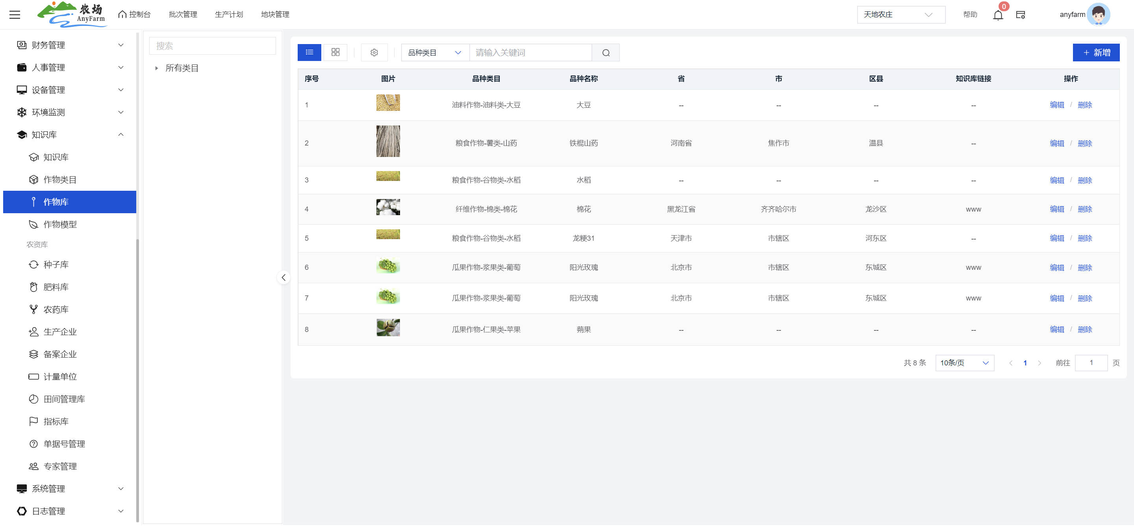Image resolution: width=1134 pixels, height=531 pixels.
Task: Click 编辑 for 铁棍山药 row
Action: [x=1056, y=143]
